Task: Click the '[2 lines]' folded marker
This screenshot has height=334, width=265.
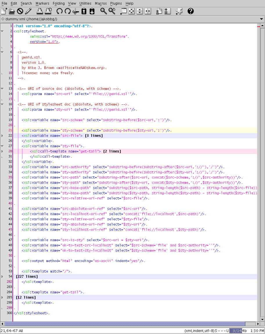Action: [x=112, y=151]
